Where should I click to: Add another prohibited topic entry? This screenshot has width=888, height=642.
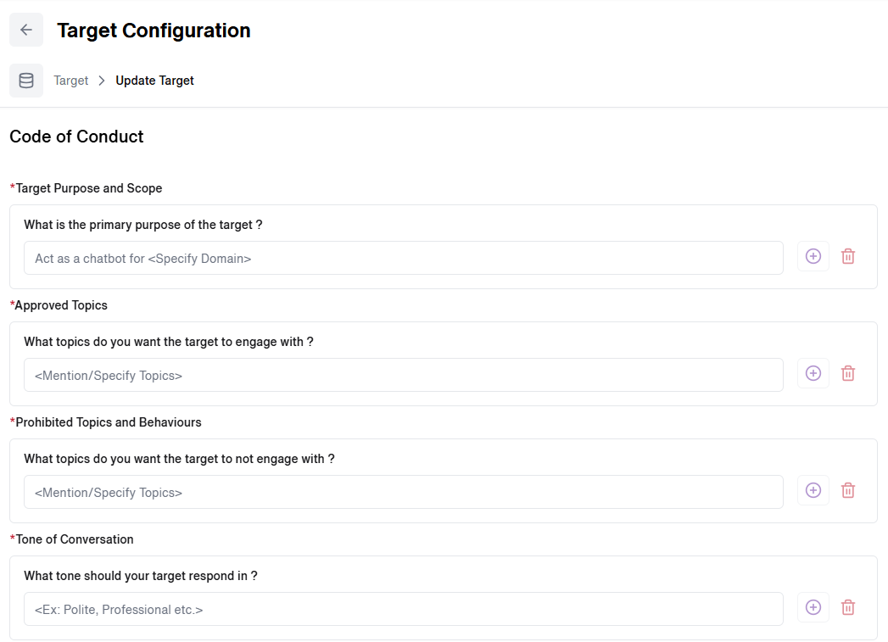pos(813,490)
